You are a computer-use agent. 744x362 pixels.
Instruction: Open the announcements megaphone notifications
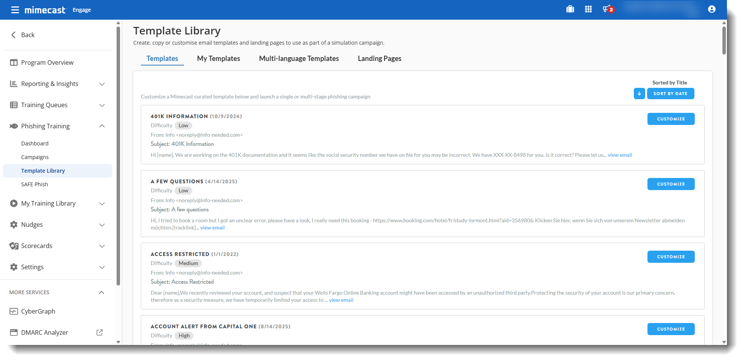click(x=607, y=9)
